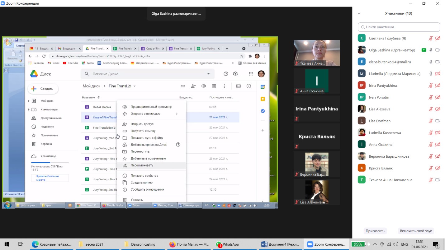Expand the Fine Transl.21 folder dropdown
Viewport: 445px width, 250px height.
pos(135,86)
